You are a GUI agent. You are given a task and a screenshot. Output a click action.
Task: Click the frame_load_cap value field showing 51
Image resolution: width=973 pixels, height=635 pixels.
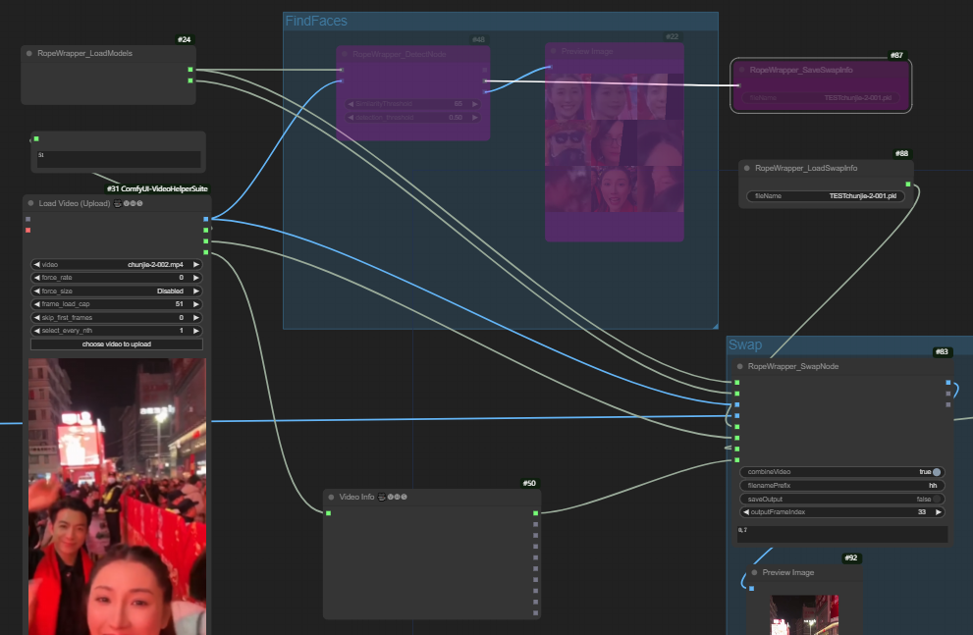(x=117, y=304)
